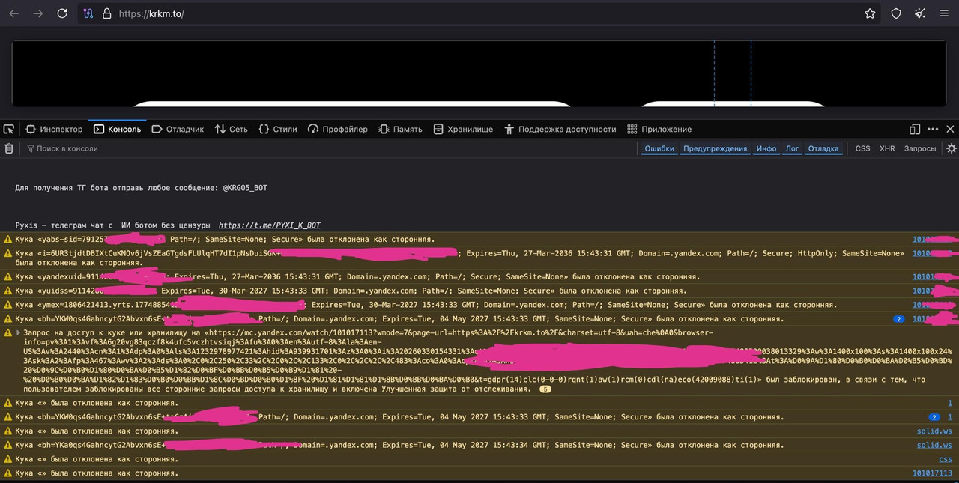The width and height of the screenshot is (959, 483).
Task: Focus the address bar showing krkm.to
Action: tap(479, 13)
